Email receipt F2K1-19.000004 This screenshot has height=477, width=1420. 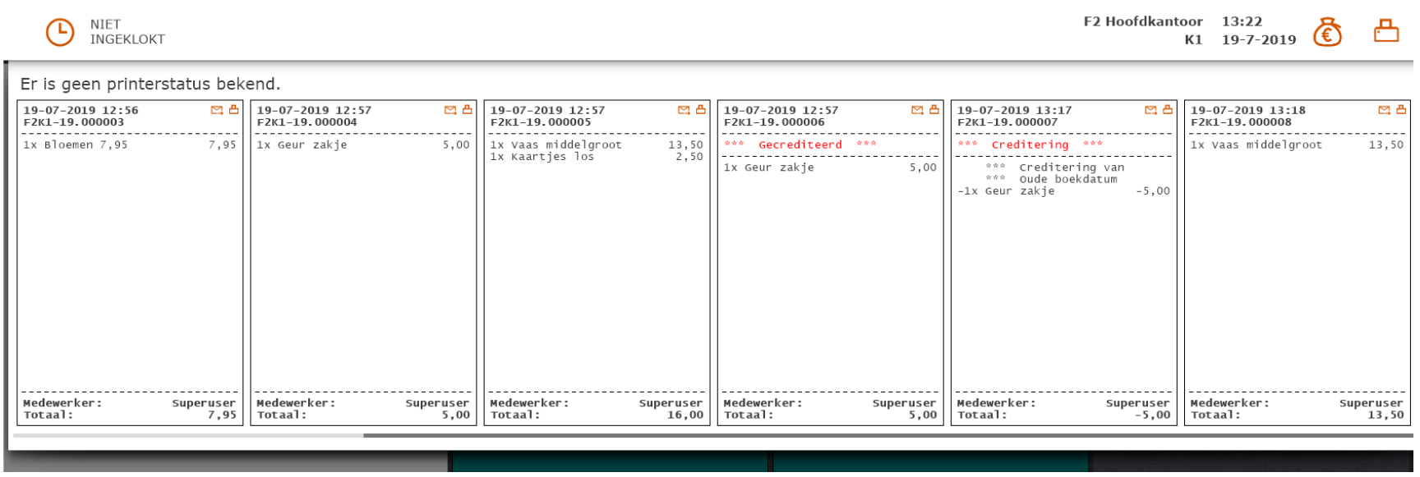(x=450, y=110)
